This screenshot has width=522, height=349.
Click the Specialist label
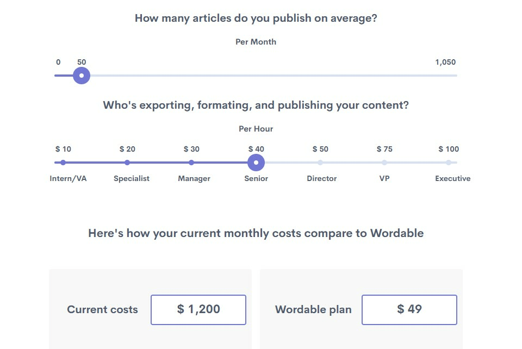(132, 179)
